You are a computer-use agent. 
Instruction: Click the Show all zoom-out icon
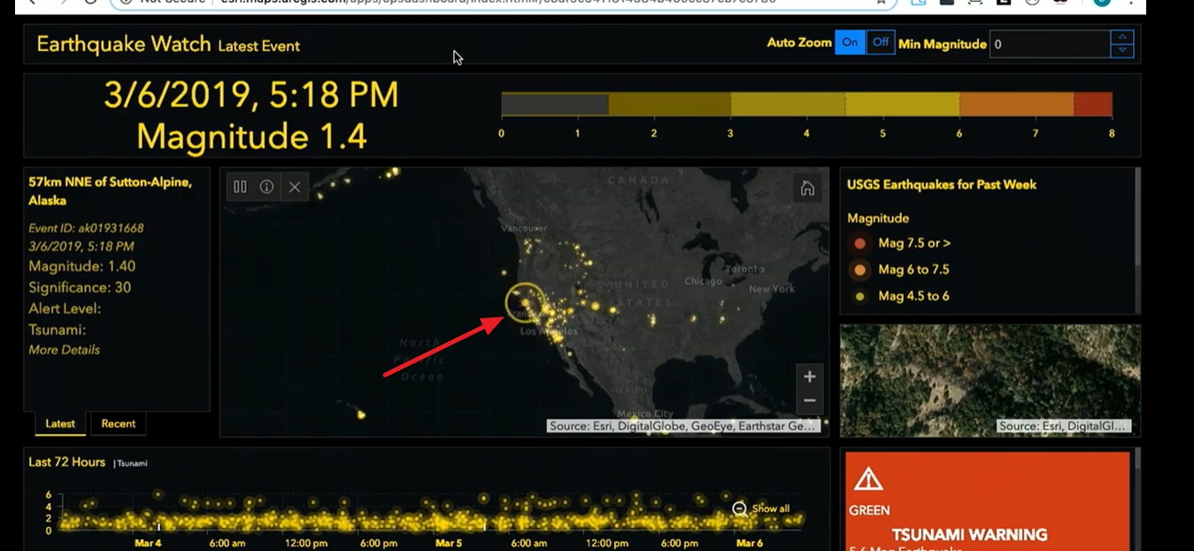(x=740, y=509)
